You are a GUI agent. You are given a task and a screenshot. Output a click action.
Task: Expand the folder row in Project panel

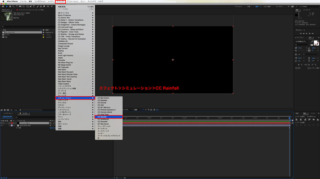1,37
